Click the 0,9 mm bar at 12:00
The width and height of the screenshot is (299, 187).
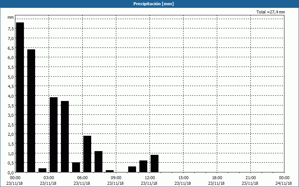click(154, 163)
